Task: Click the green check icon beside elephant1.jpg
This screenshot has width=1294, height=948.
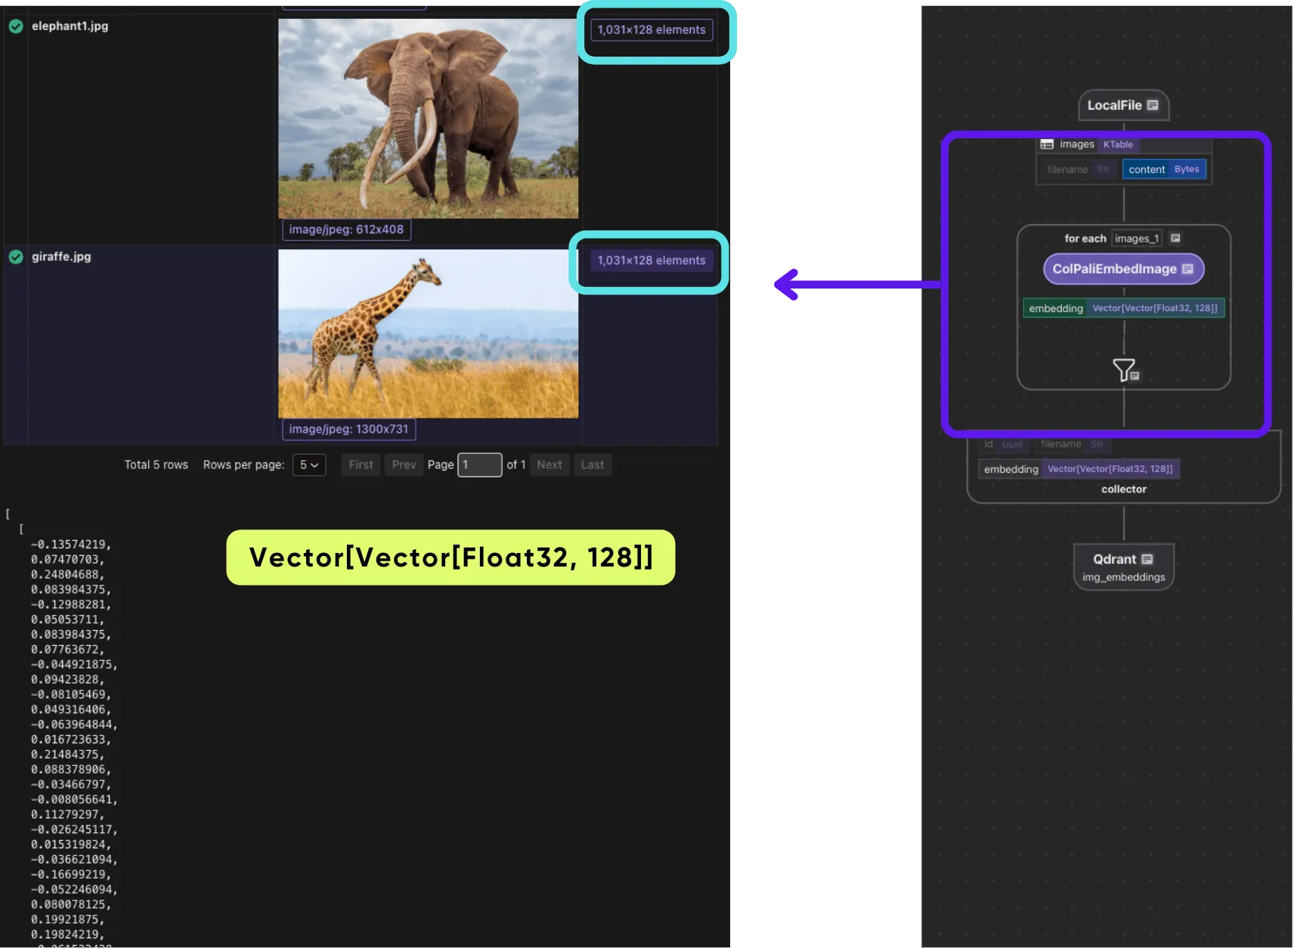Action: [16, 26]
